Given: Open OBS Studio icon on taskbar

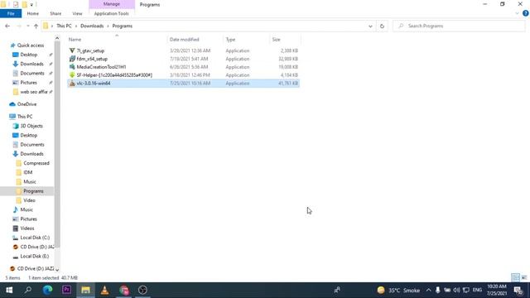Looking at the screenshot, I should click(142, 290).
